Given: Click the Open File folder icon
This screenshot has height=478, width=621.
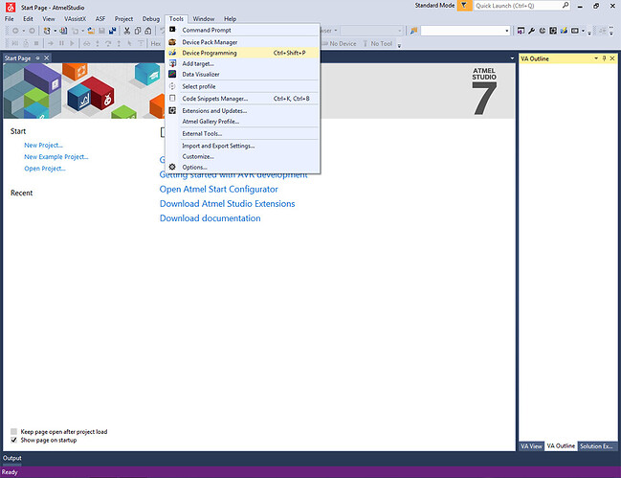Looking at the screenshot, I should tap(91, 31).
